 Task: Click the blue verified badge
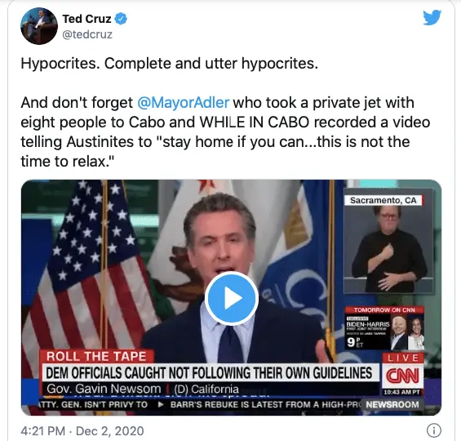[121, 19]
